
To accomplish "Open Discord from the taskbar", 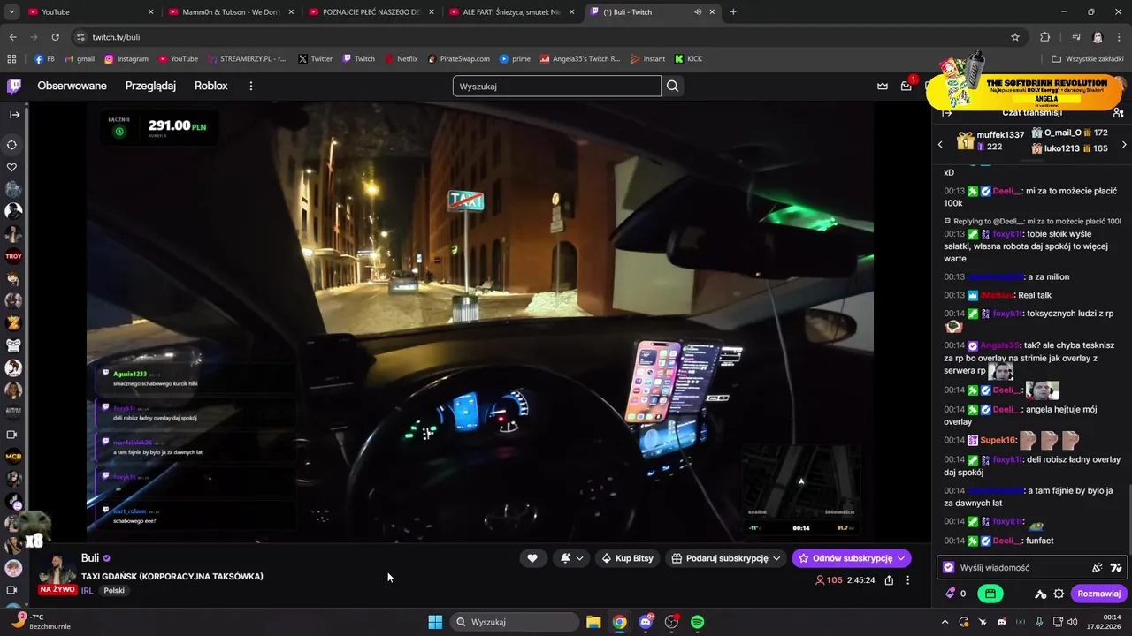I will pos(646,622).
